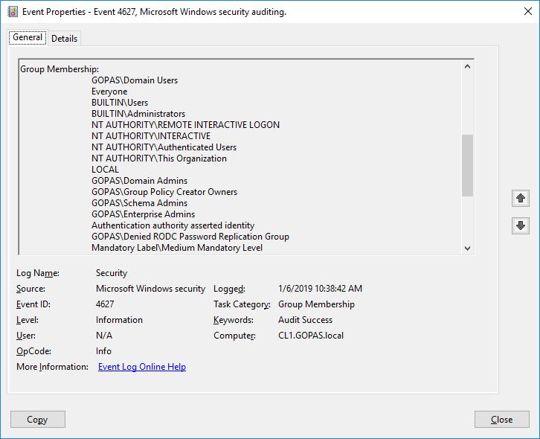Click the User value 'N/A'

[x=104, y=336]
